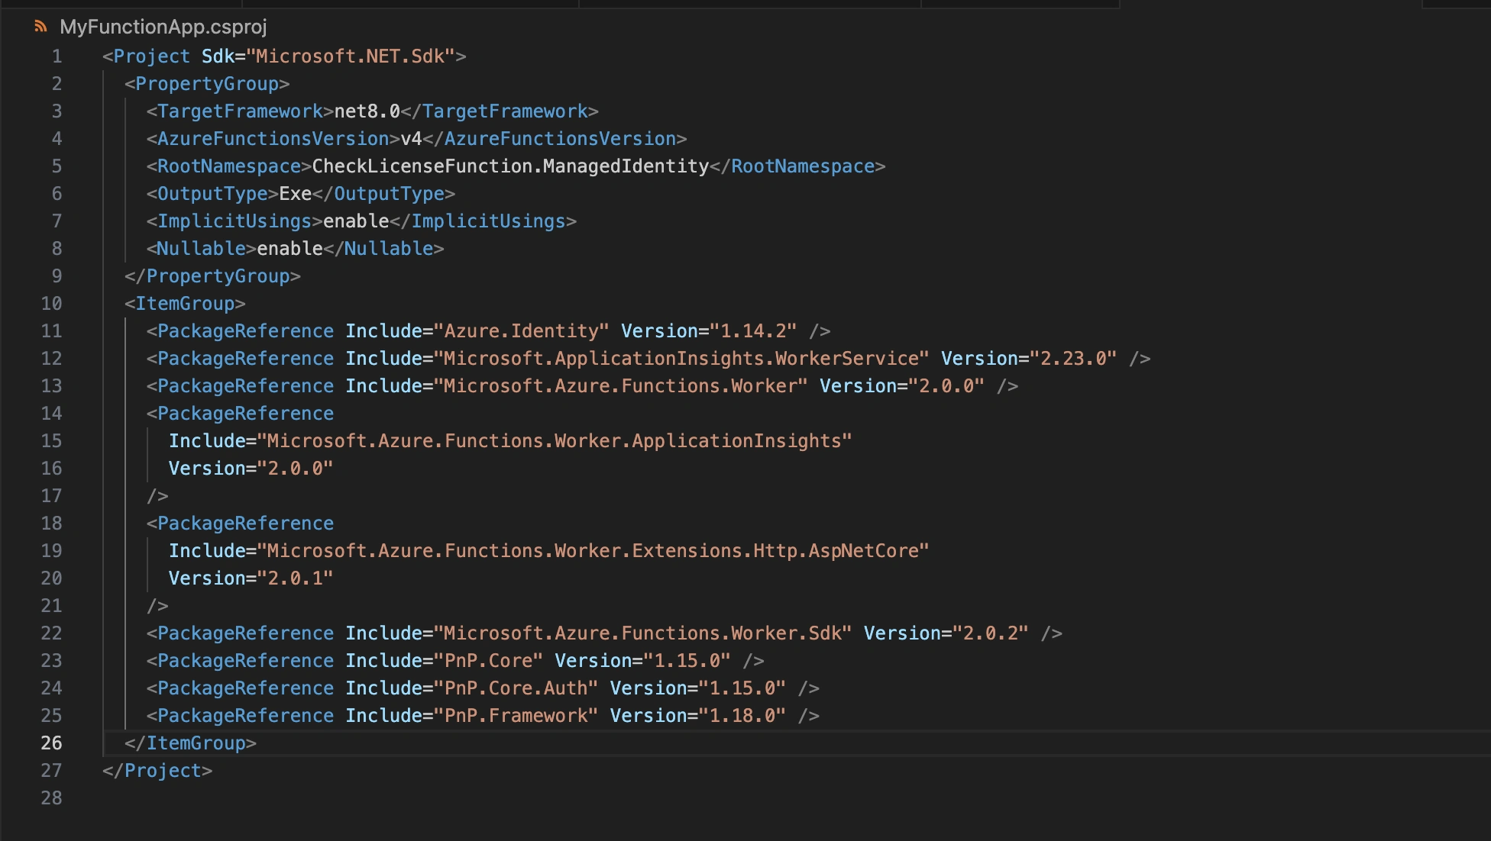Click the PackageReference tag on line 18
Screen dimensions: 1491x841
tap(246, 524)
